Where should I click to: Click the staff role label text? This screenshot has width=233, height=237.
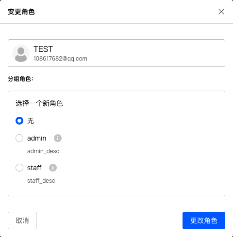(x=34, y=168)
